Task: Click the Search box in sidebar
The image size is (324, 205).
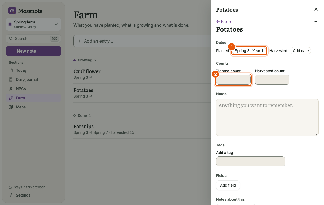Action: [33, 39]
